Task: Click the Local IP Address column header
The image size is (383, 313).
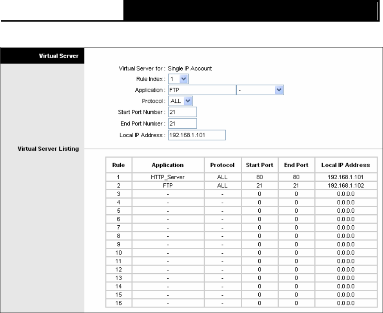Action: point(346,165)
